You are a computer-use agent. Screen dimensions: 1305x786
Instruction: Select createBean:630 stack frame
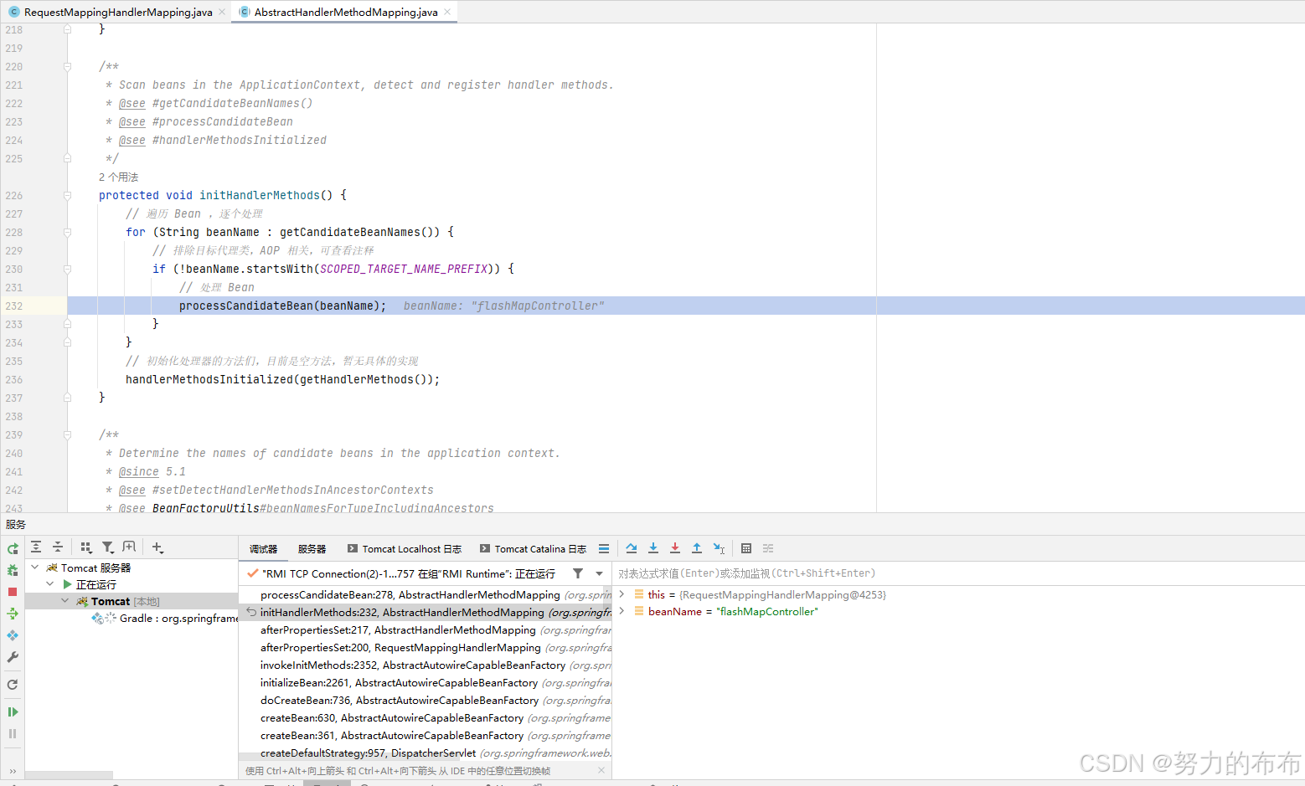[426, 717]
